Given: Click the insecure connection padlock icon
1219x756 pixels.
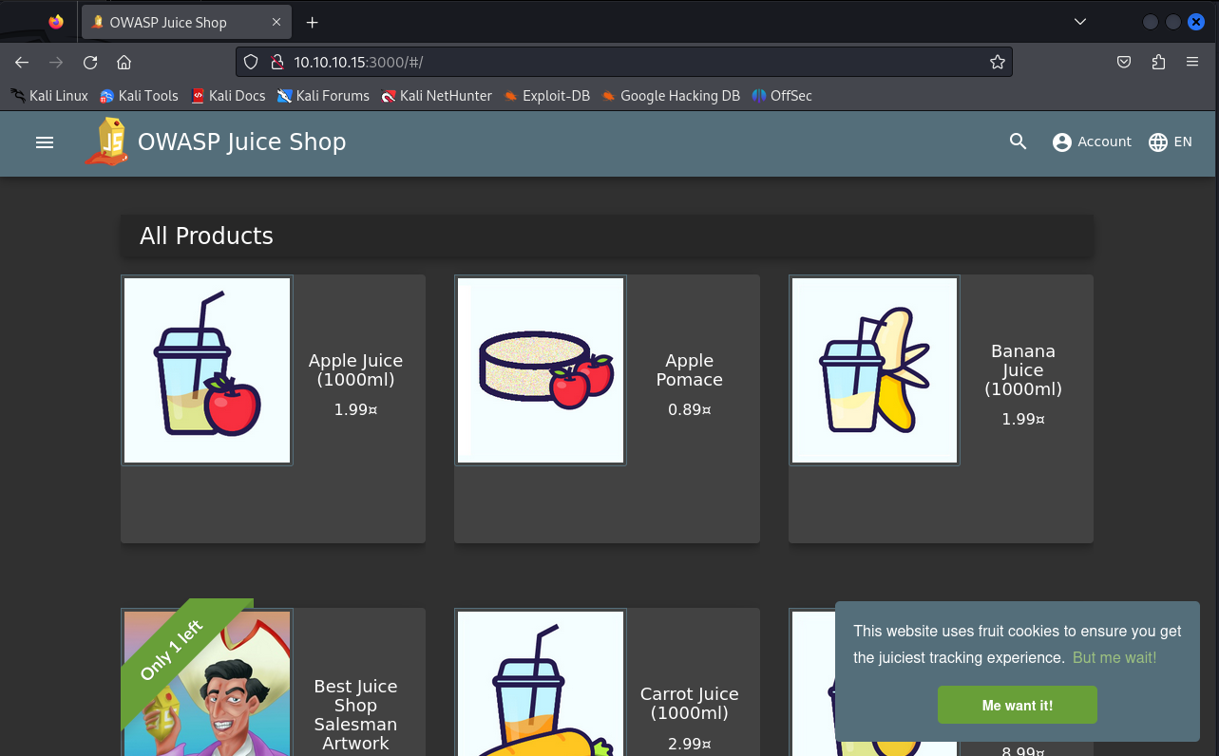Looking at the screenshot, I should click(x=277, y=62).
